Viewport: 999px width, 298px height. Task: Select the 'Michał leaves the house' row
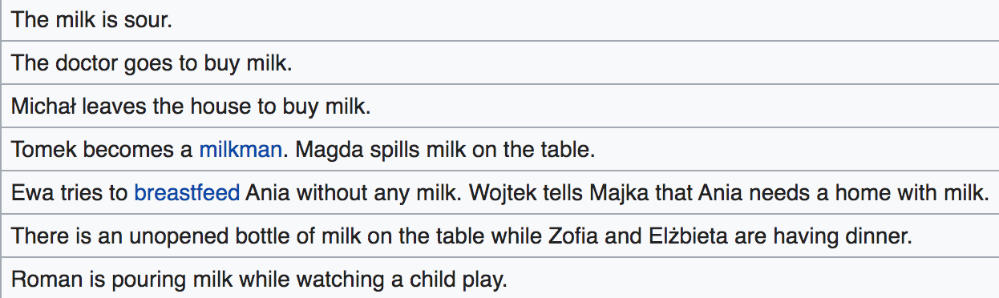(x=499, y=106)
